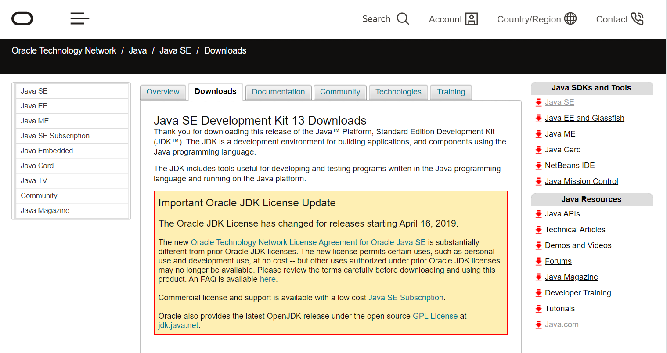The height and width of the screenshot is (353, 667).
Task: Open Oracle Technology Network License Agreement link
Action: click(x=308, y=242)
